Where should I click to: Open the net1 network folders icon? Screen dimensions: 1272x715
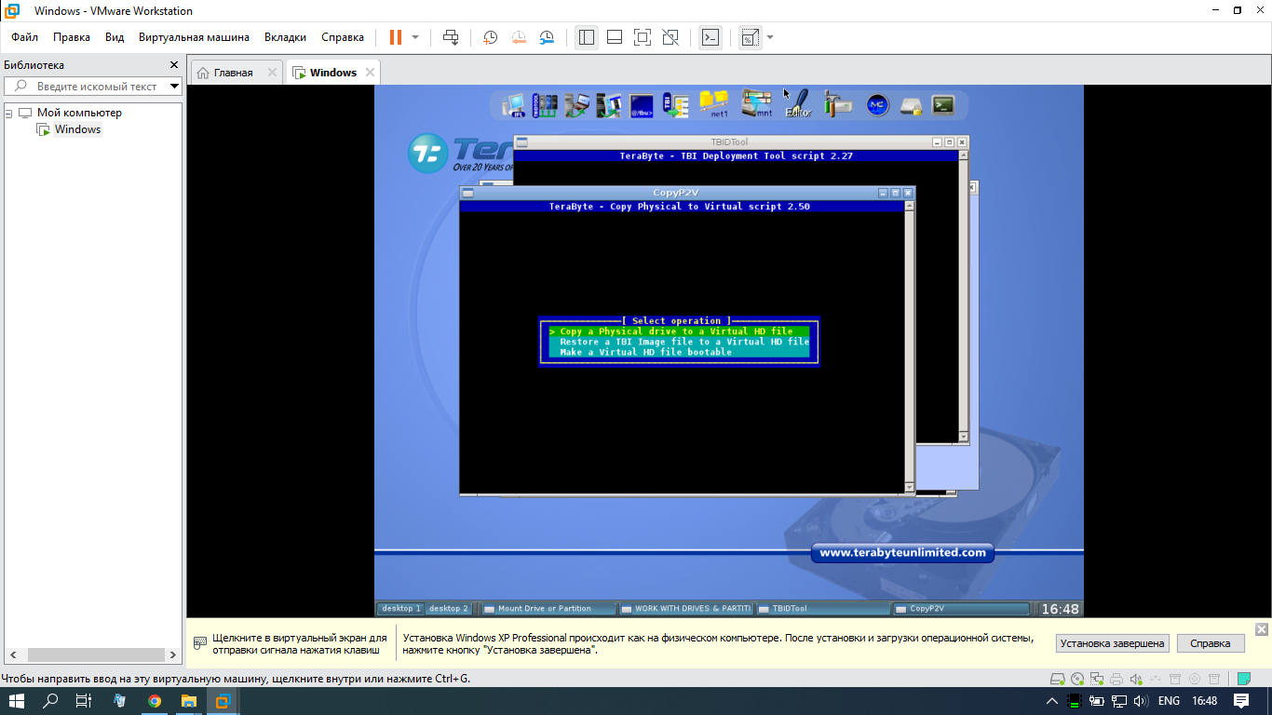tap(714, 104)
